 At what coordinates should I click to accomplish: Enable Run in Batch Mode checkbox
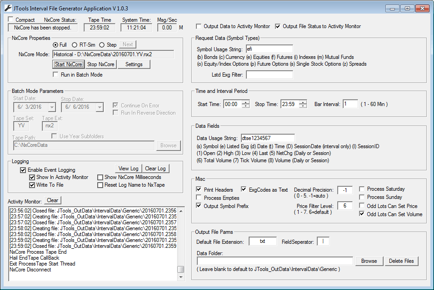pos(55,74)
